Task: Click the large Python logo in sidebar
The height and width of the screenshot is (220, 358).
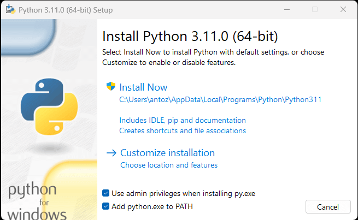Action: click(49, 106)
